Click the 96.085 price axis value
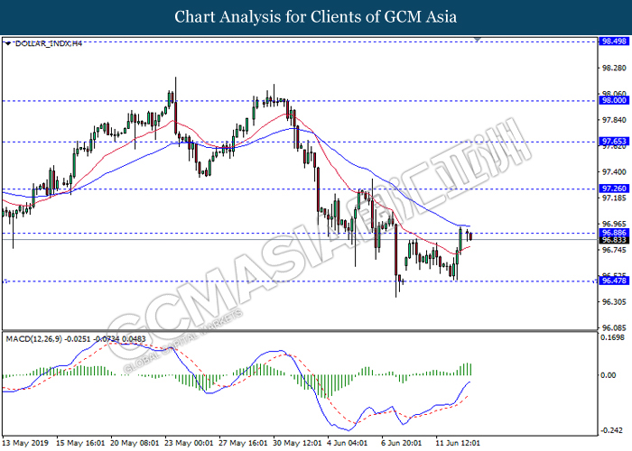 [x=614, y=328]
